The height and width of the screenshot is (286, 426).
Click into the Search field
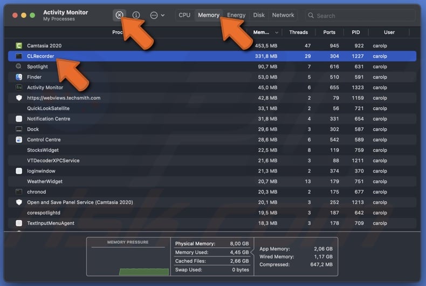coord(361,16)
